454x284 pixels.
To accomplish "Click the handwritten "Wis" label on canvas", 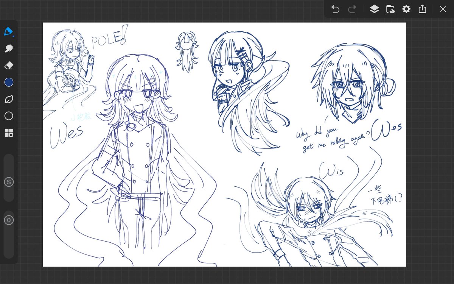I will [332, 172].
